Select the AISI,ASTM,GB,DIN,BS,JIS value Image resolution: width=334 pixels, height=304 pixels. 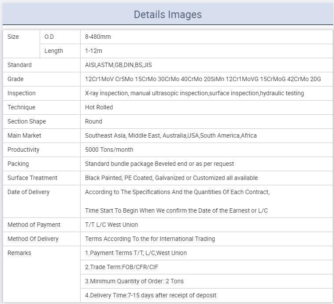[119, 65]
